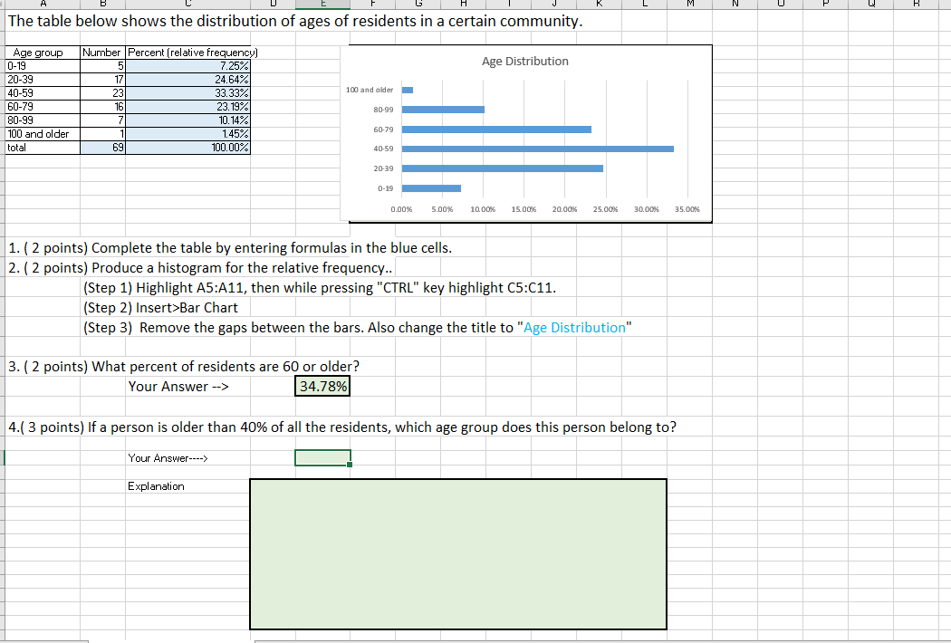Select column N header
The width and height of the screenshot is (951, 643).
(x=735, y=4)
